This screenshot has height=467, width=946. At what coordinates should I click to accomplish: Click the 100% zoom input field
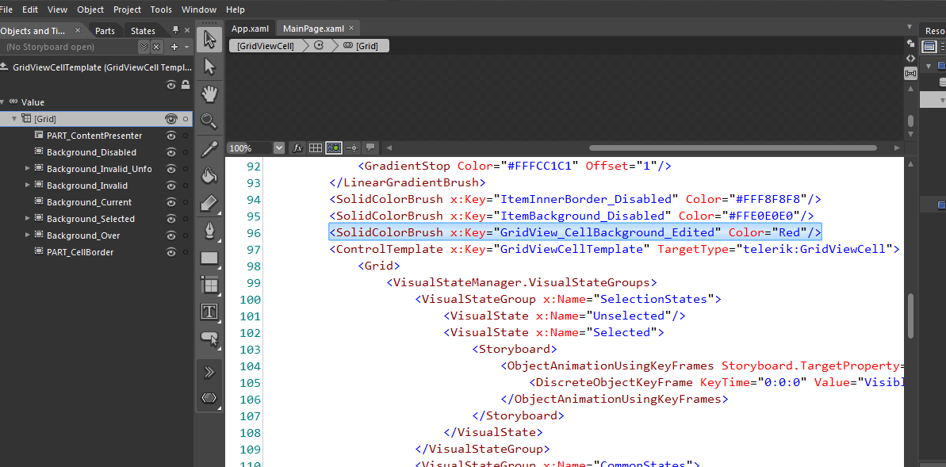[x=251, y=147]
